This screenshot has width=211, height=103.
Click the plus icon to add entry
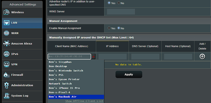(202, 56)
